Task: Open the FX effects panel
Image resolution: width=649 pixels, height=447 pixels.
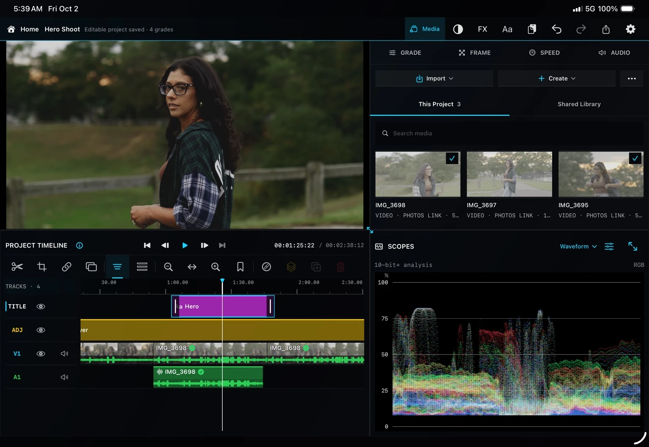Action: point(483,29)
